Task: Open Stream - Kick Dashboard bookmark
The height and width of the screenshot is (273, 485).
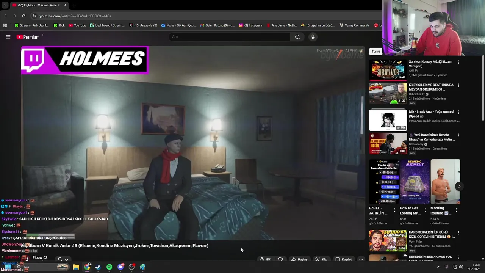Action: pos(32,25)
